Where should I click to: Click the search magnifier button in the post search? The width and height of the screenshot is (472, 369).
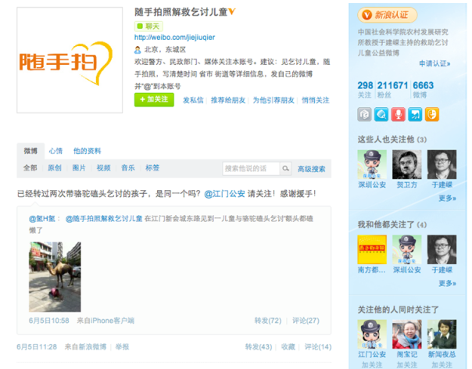click(x=286, y=168)
